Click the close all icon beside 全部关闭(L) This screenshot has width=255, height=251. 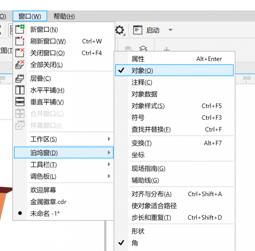click(x=20, y=64)
